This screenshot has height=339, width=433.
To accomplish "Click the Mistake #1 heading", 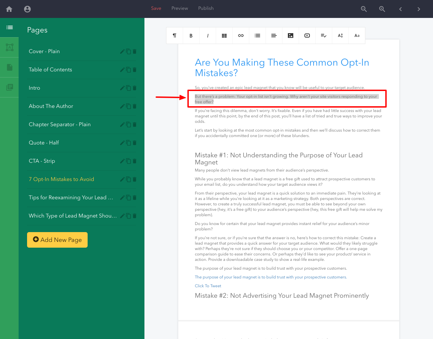I will pyautogui.click(x=279, y=159).
